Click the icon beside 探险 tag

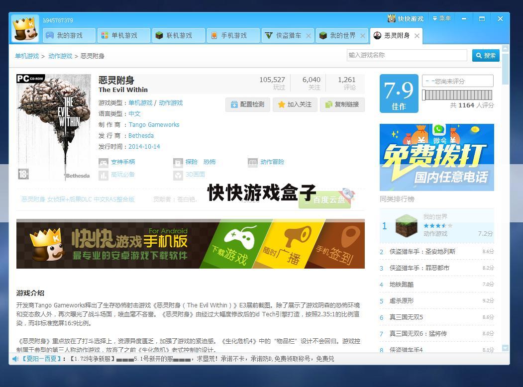pos(178,163)
